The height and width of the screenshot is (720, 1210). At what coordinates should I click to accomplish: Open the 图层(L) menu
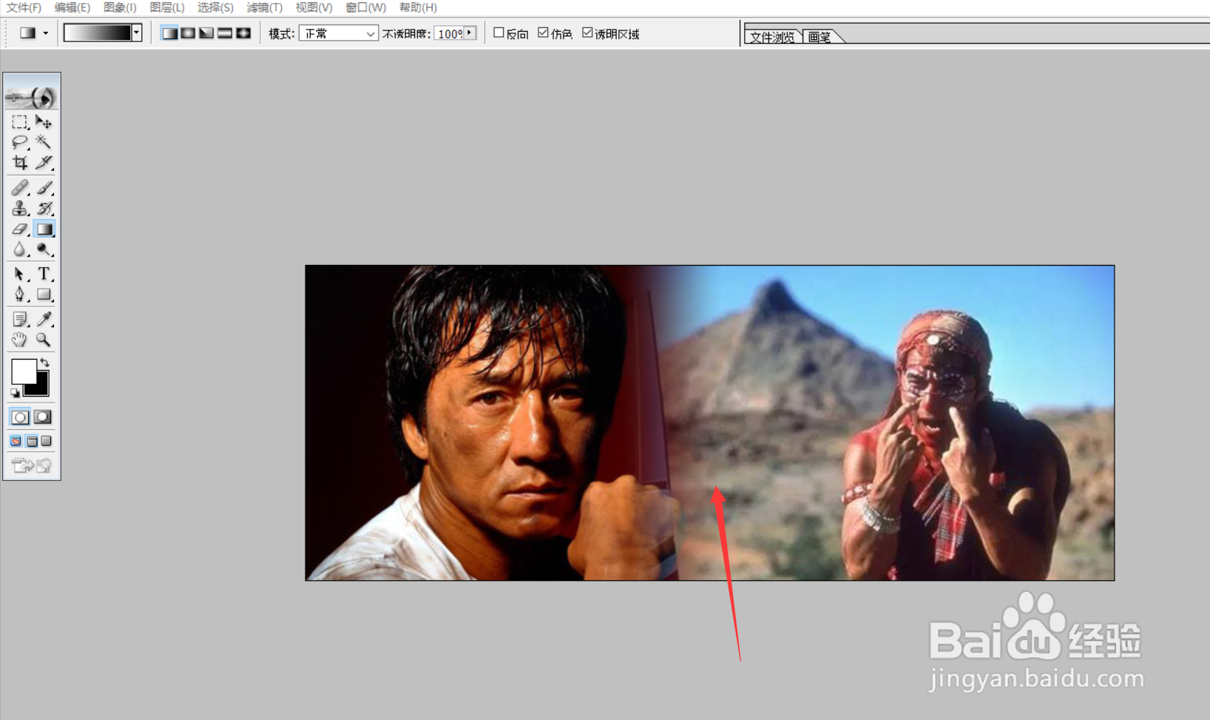167,7
